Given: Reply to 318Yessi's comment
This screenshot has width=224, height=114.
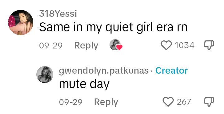Looking at the screenshot, I should click(86, 46).
